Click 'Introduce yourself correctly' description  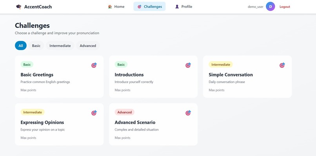[134, 82]
